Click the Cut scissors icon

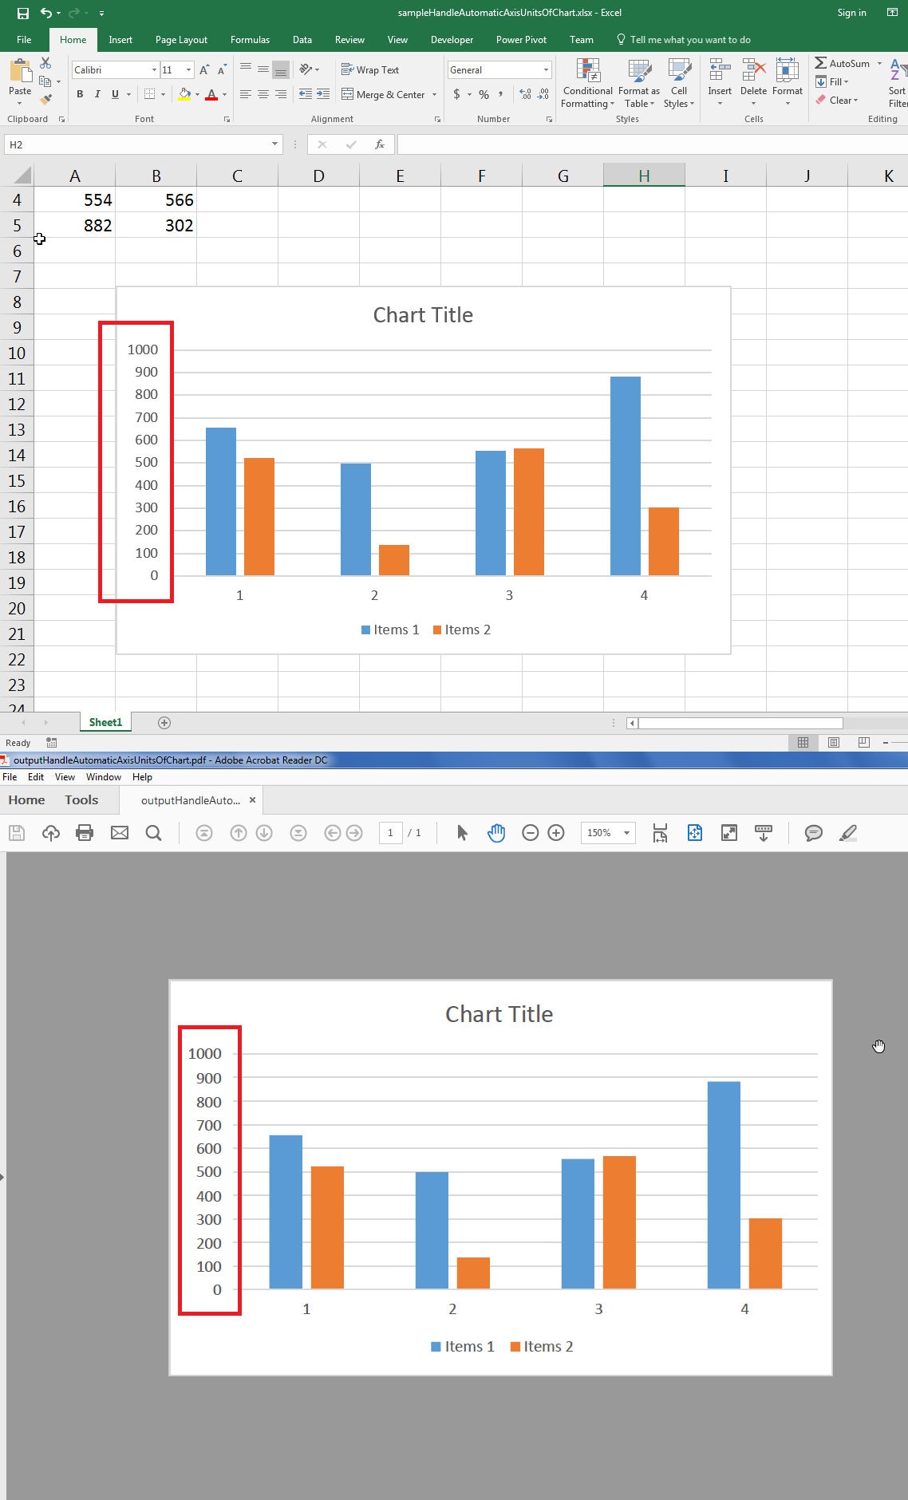click(x=45, y=63)
